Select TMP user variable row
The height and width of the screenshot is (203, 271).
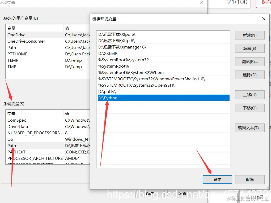[48, 67]
